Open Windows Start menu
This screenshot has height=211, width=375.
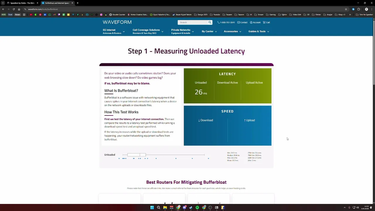point(152,207)
